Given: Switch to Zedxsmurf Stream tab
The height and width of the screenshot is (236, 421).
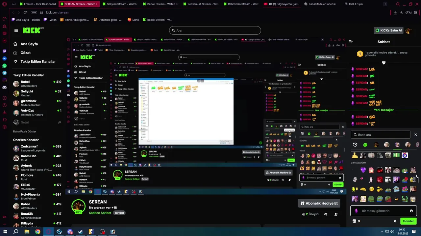Looking at the screenshot, I should click(200, 4).
